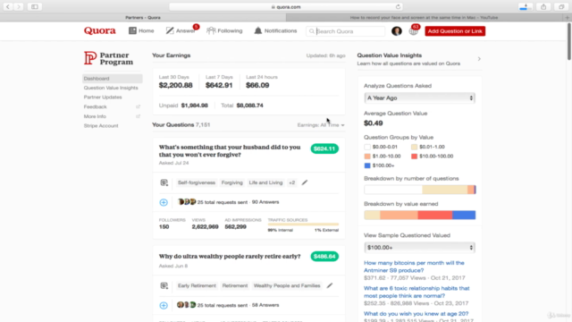
Task: Open View Sample Questioned Valued '$100.00+' dropdown
Action: click(x=419, y=248)
